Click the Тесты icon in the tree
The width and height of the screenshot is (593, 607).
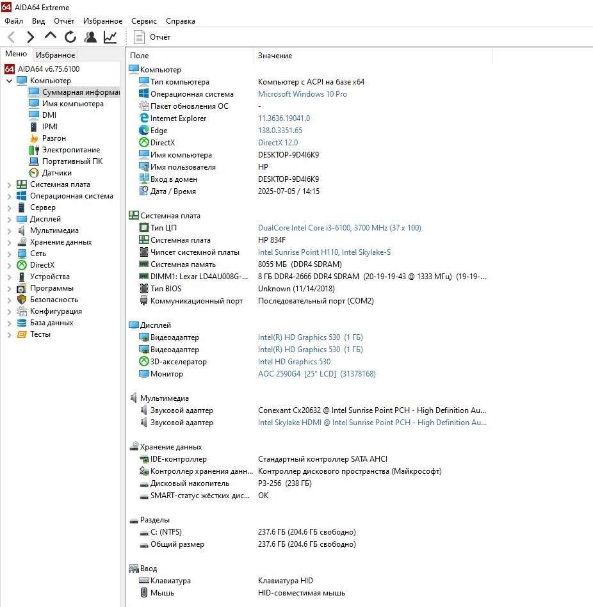tap(22, 334)
